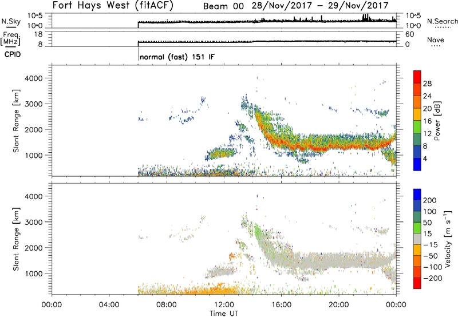Click the "100" tick on Velocity colorbar
Viewport: 458px width, 317px height.
tap(430, 212)
